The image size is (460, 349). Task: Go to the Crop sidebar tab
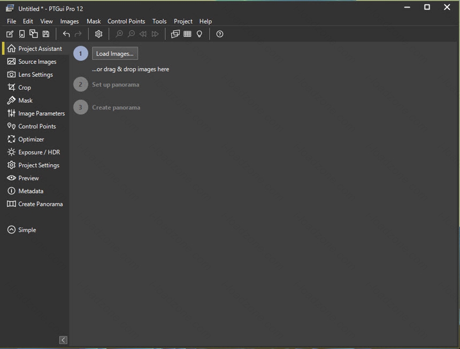[x=35, y=87]
